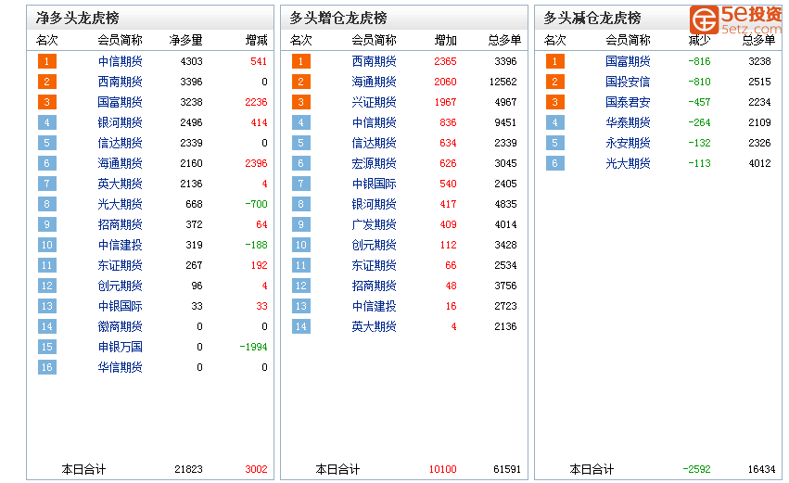Select total -2592 in 多头减仓龙虎榜

click(696, 469)
